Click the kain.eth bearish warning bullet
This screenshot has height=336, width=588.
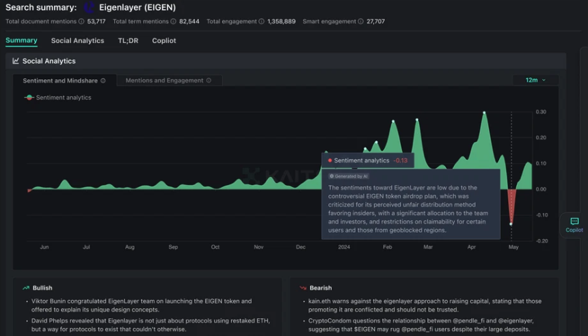click(x=425, y=305)
